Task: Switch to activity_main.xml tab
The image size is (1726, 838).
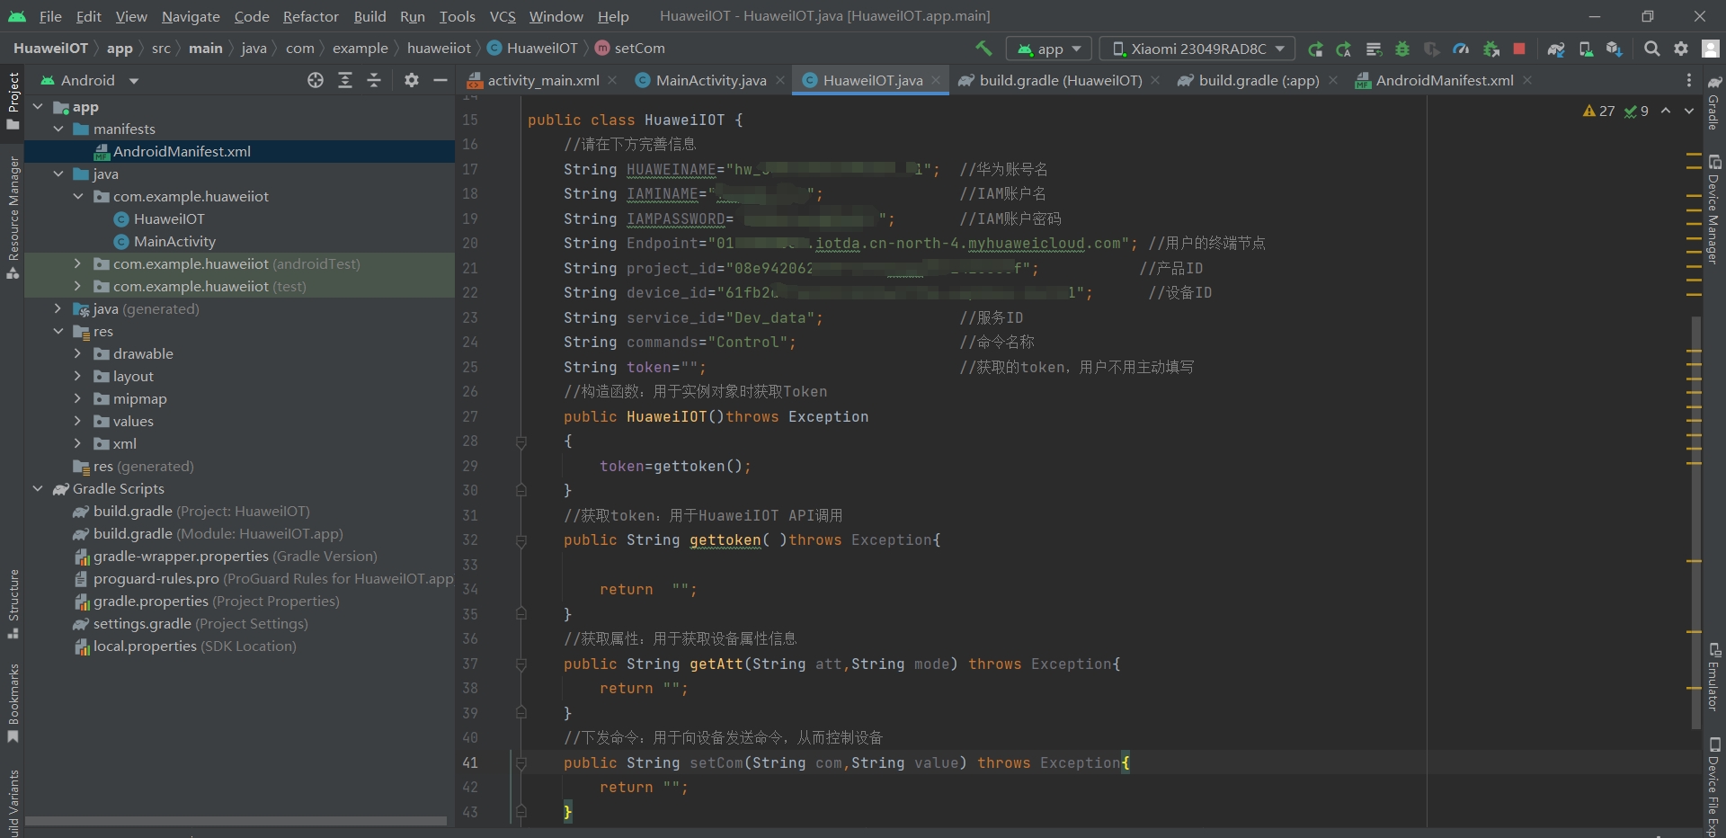Action: click(x=542, y=80)
